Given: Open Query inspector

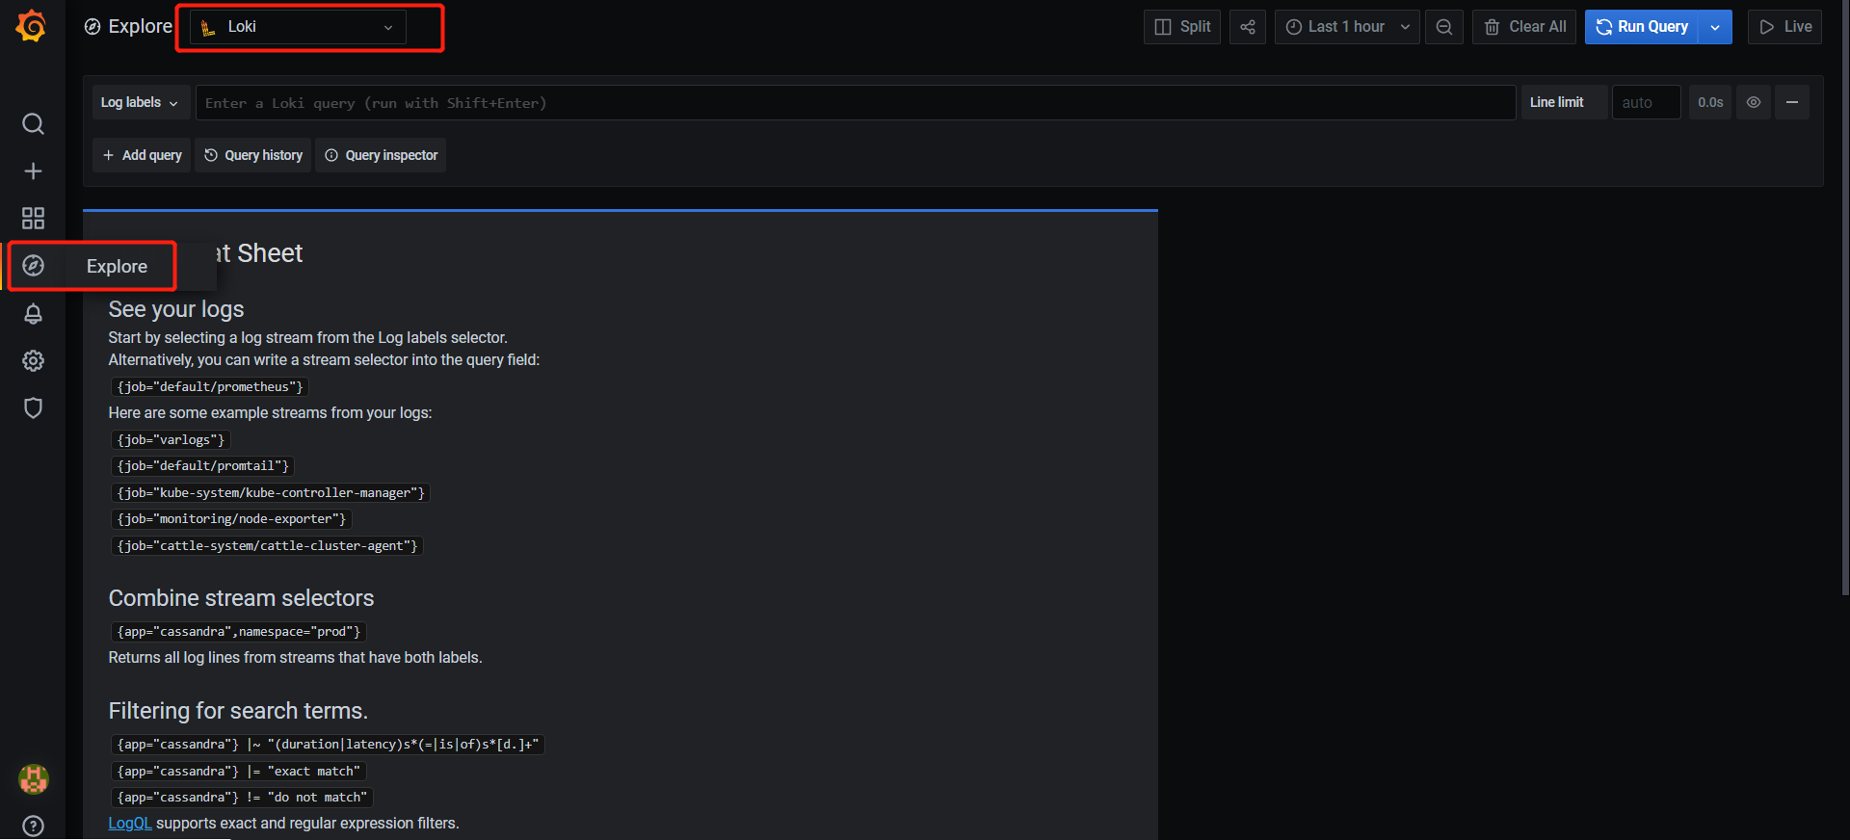Looking at the screenshot, I should pyautogui.click(x=381, y=155).
